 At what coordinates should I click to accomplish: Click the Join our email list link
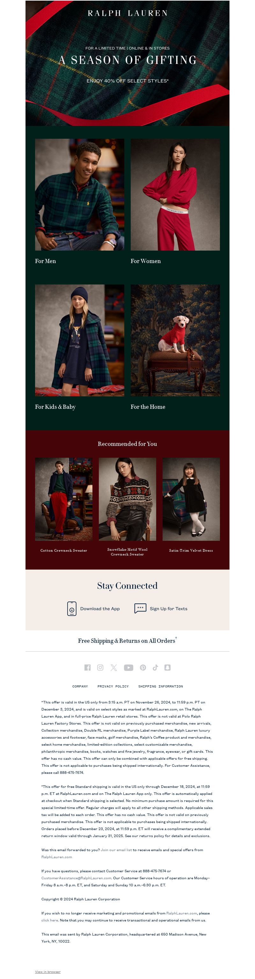point(116,850)
